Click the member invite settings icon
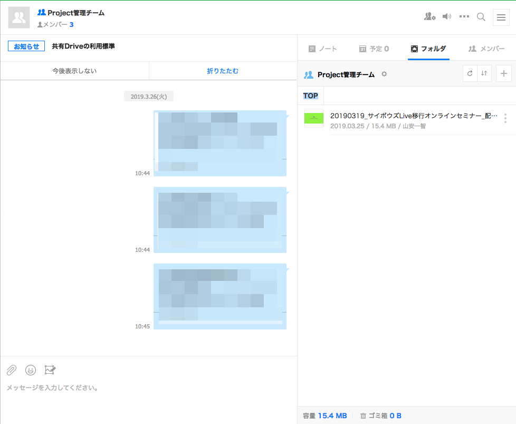The height and width of the screenshot is (424, 516). tap(429, 17)
